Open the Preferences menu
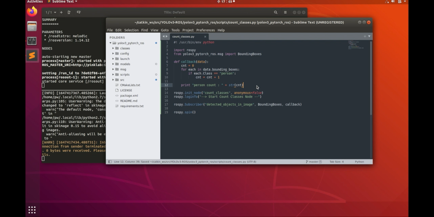The height and width of the screenshot is (217, 434). coord(205,30)
